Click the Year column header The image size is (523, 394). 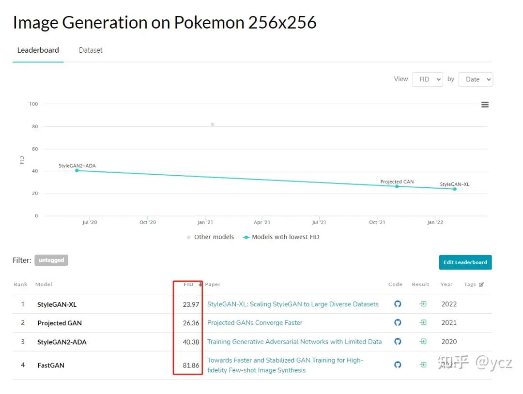446,284
